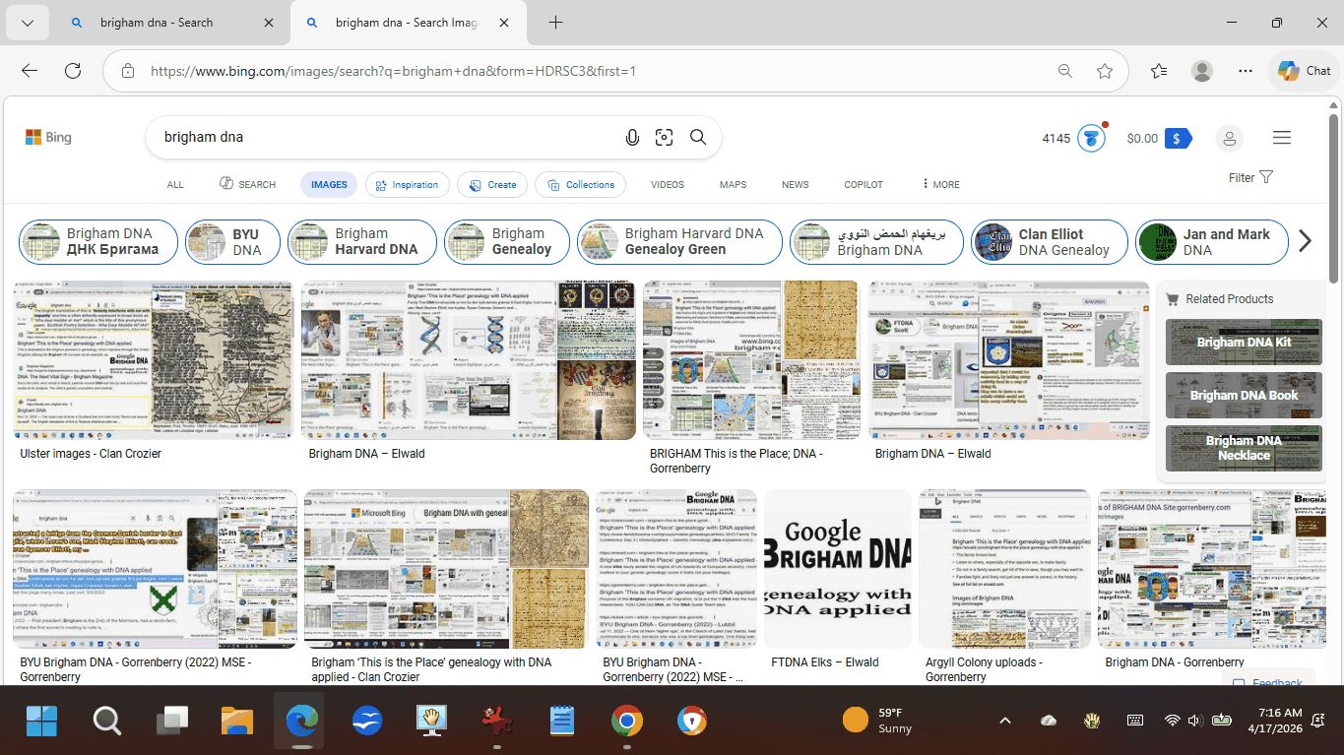Open Microsoft Rewards medal icon
Screen dimensions: 1344x755
point(1090,139)
